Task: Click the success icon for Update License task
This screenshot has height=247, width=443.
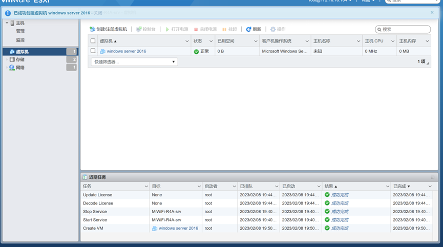Action: tap(327, 194)
